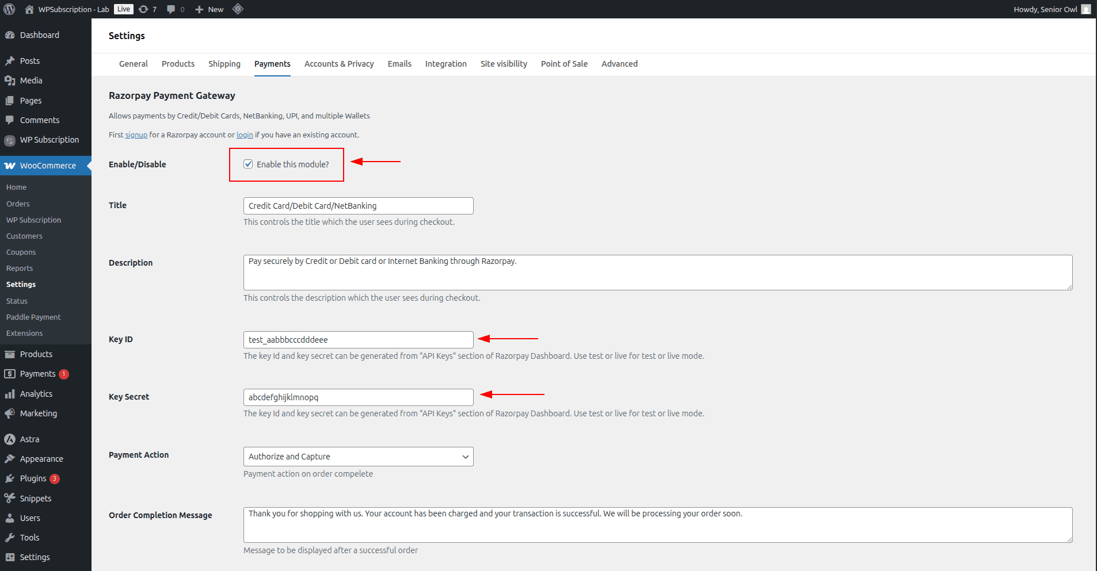Image resolution: width=1097 pixels, height=571 pixels.
Task: Switch to the Emails settings tab
Action: coord(399,64)
